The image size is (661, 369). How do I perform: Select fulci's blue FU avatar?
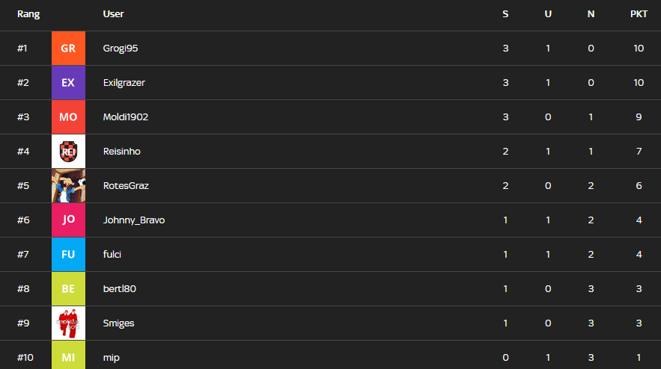[68, 255]
